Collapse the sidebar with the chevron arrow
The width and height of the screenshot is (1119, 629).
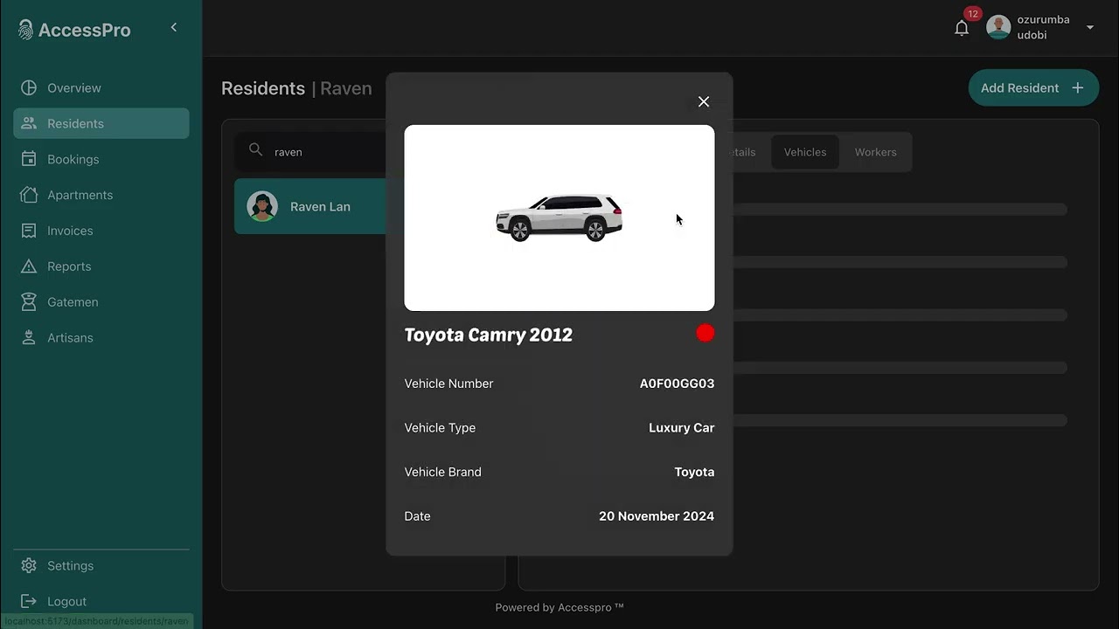174,28
